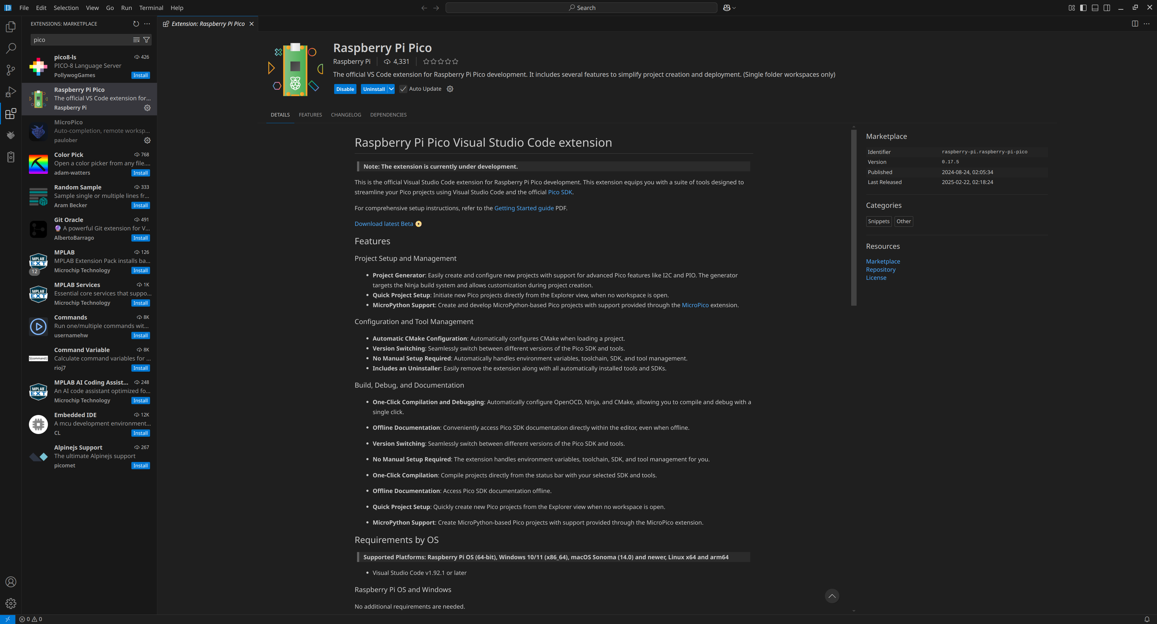Screen dimensions: 1157x624
Task: Open manage gear for MicroPico list item
Action: click(147, 141)
